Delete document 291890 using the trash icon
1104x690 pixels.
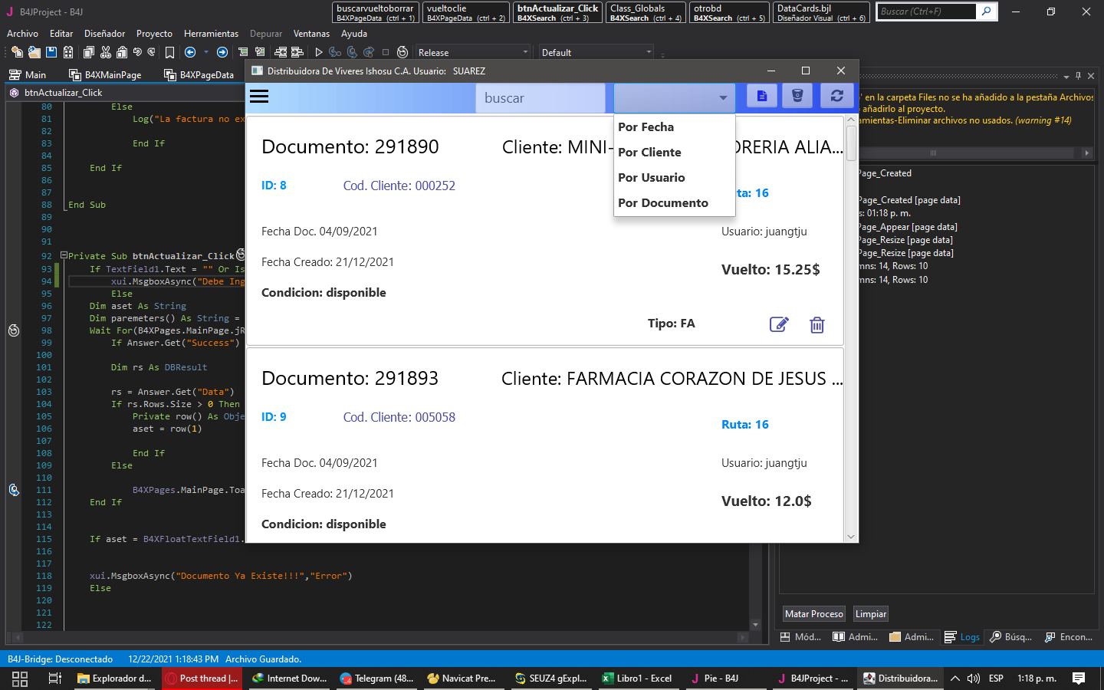(x=816, y=325)
